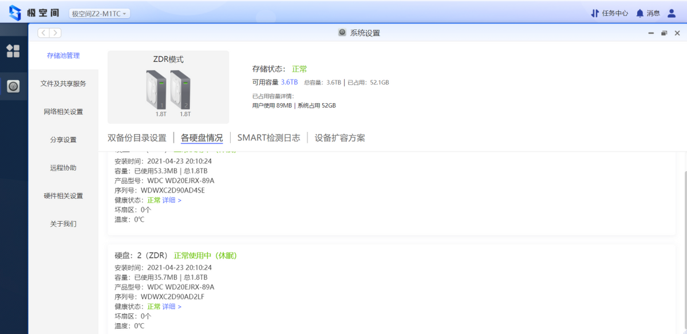Expand 详细 for disk 2 health status

click(170, 307)
